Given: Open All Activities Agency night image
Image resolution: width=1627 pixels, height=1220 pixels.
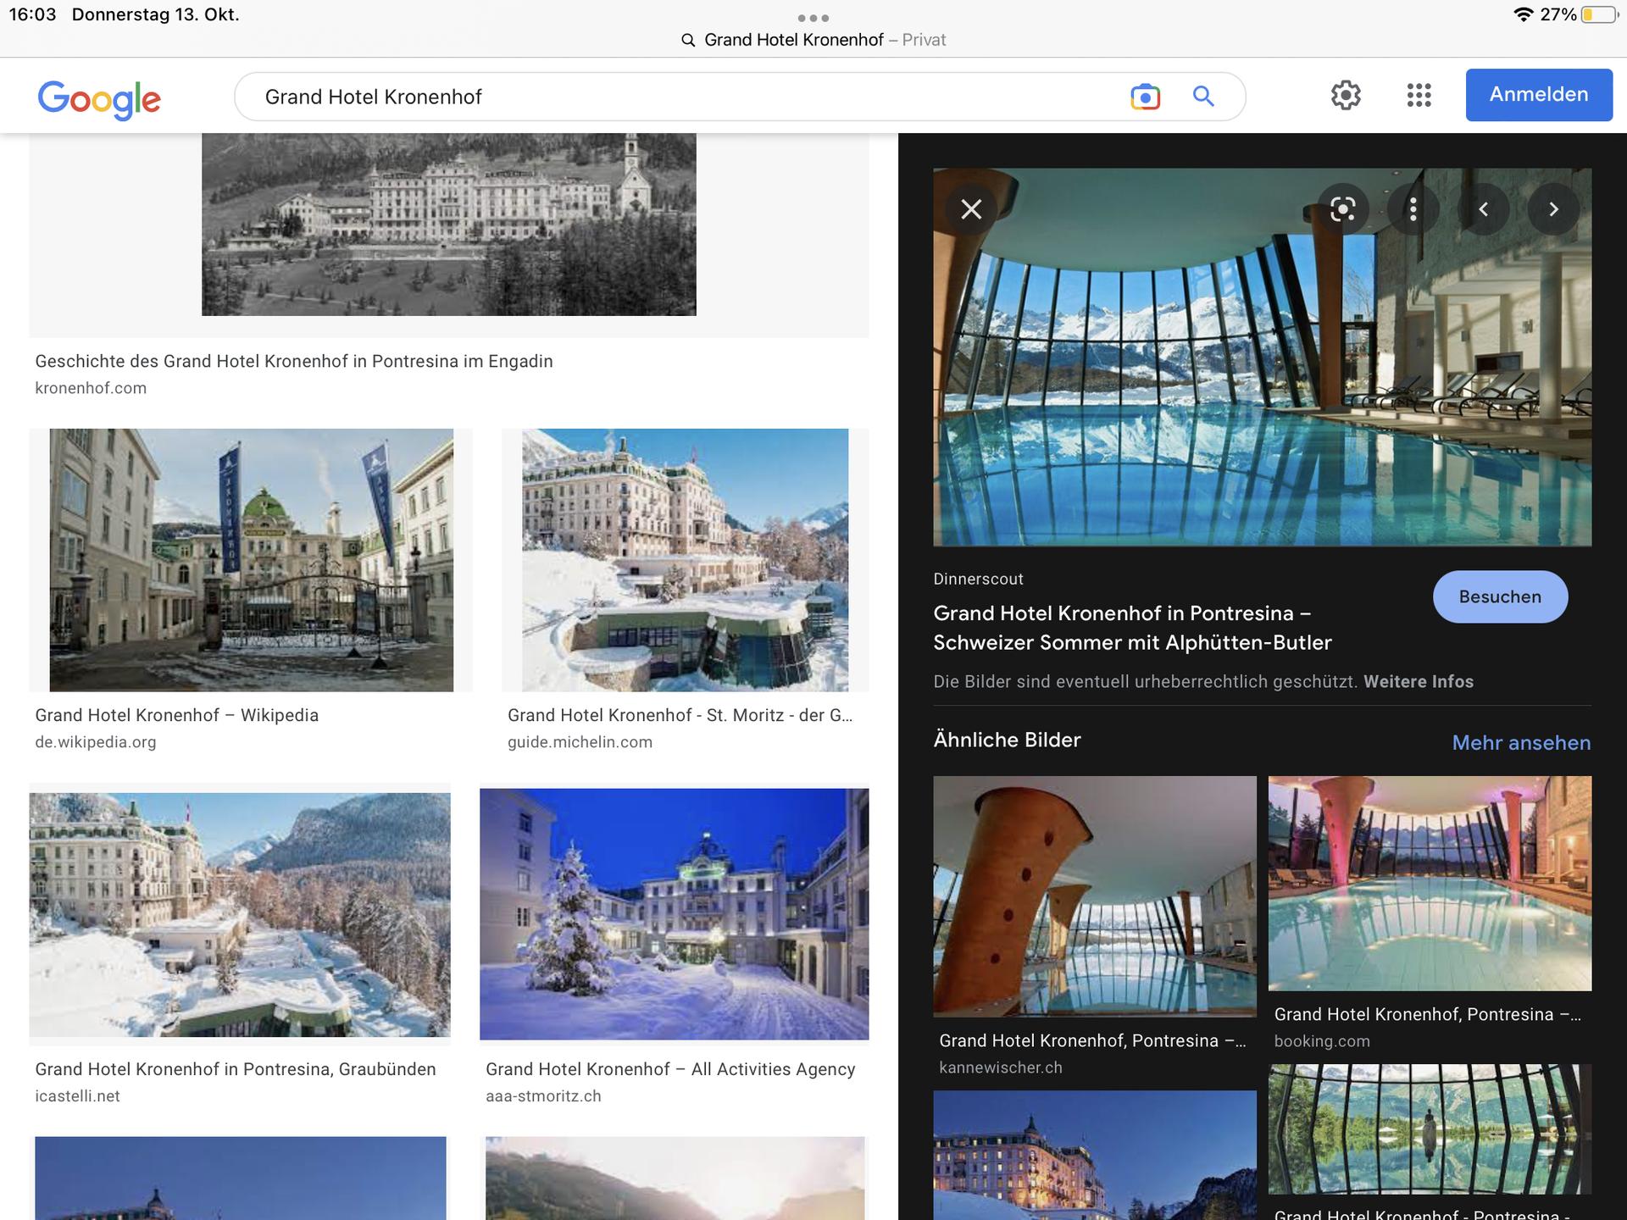Looking at the screenshot, I should tap(674, 914).
